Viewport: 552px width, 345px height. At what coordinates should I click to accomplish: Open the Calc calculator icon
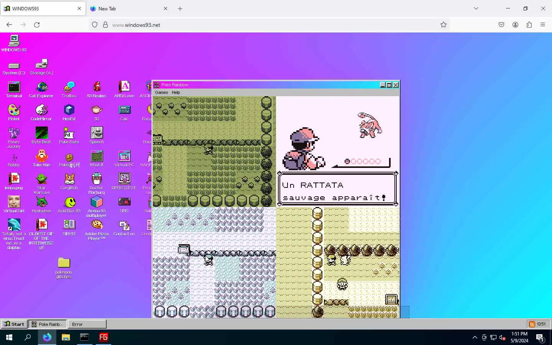click(124, 113)
